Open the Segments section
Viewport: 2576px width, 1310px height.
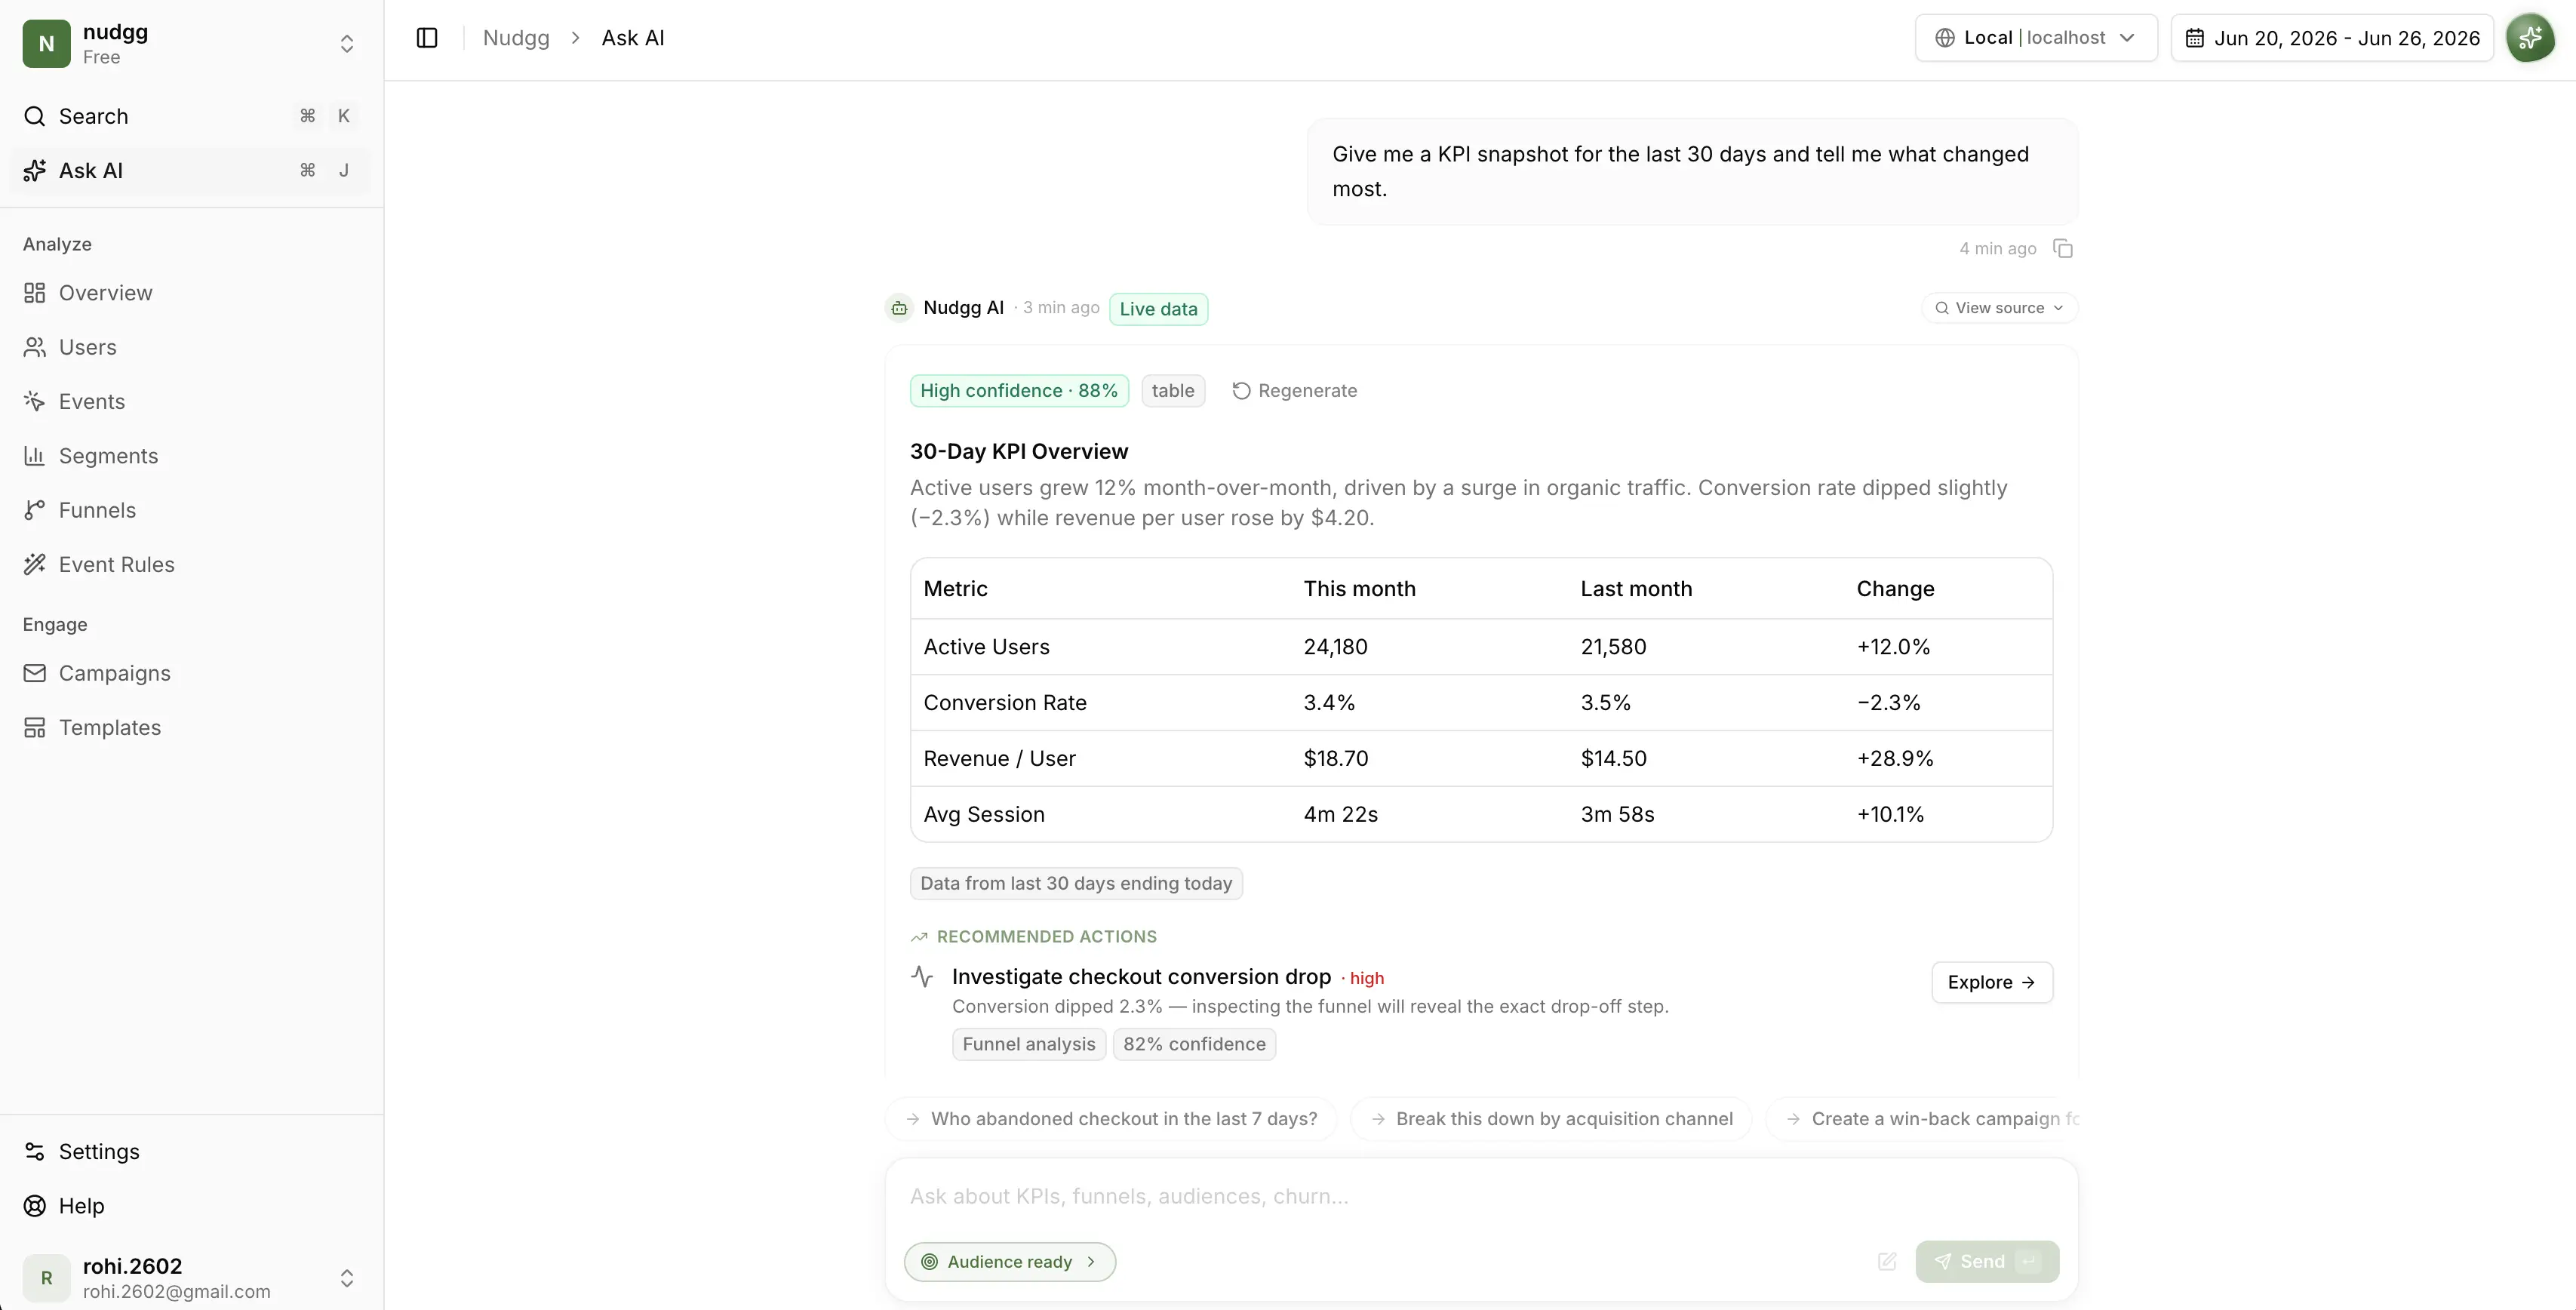tap(190, 456)
